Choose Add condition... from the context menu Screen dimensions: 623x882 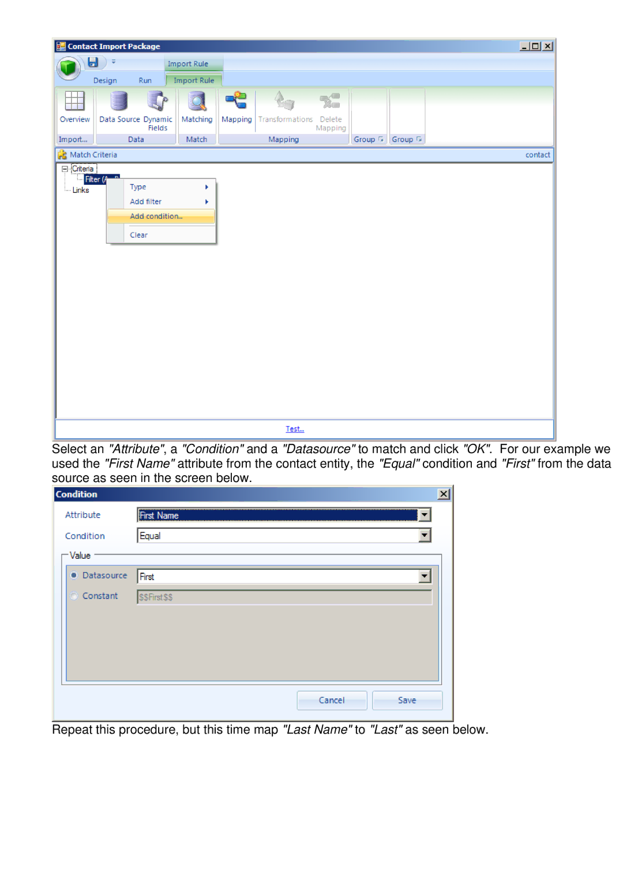point(161,216)
